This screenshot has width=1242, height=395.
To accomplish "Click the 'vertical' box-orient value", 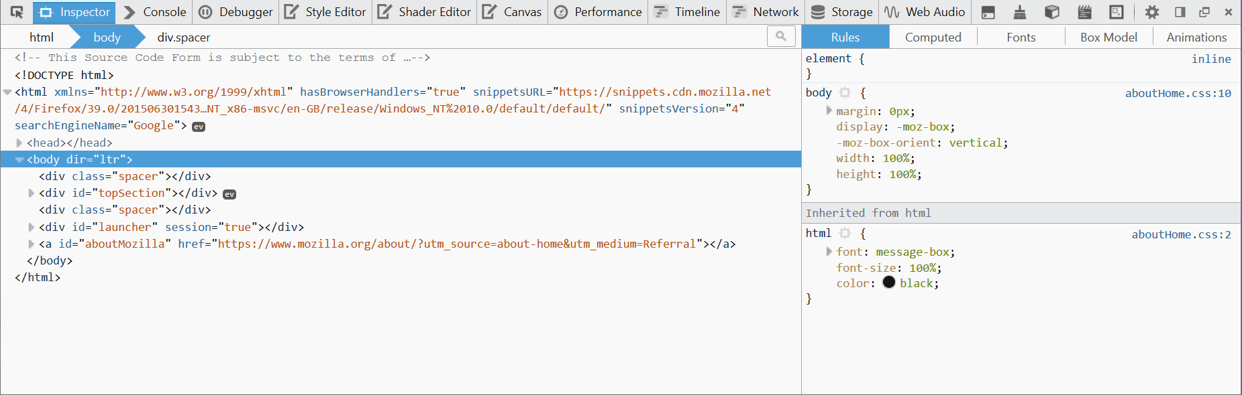I will click(976, 143).
